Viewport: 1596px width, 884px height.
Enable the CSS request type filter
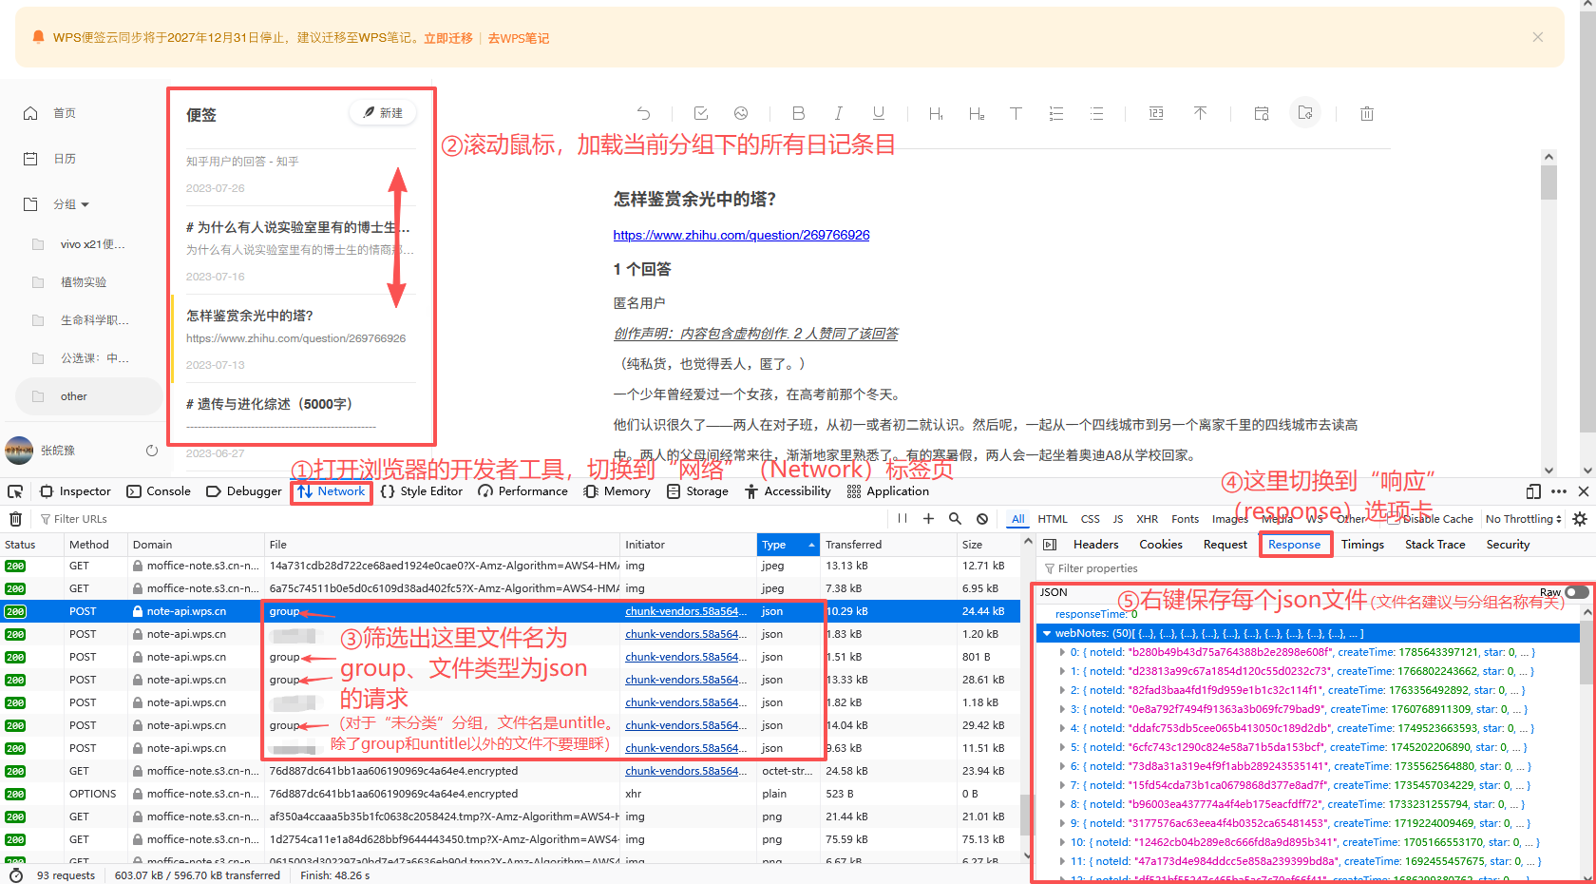point(1091,519)
